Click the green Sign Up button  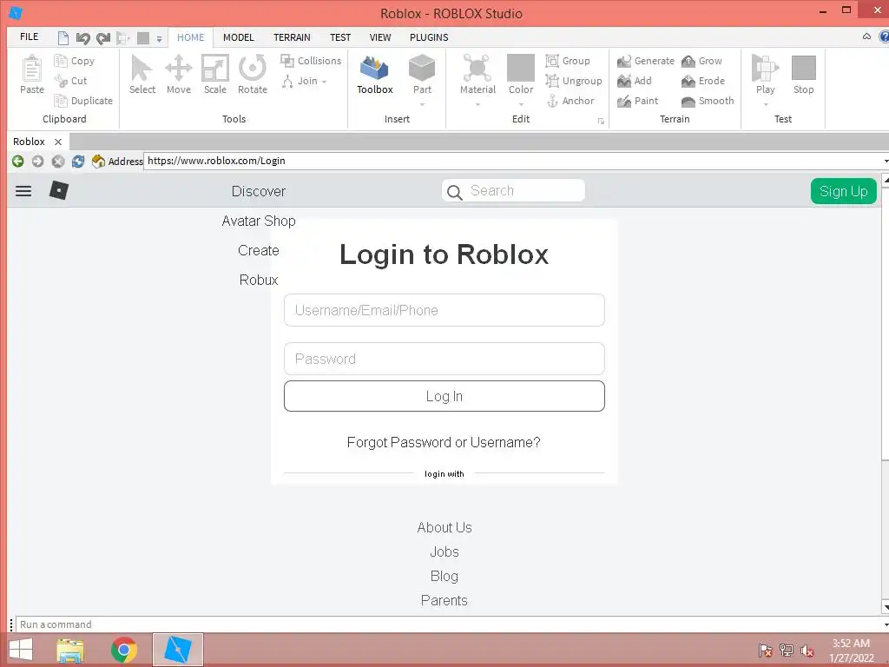[x=844, y=191]
